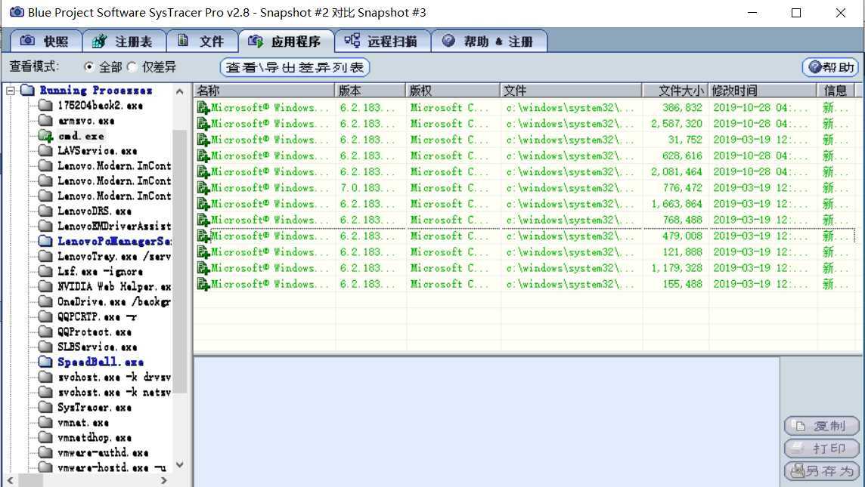The image size is (865, 487).
Task: Select QQPCRTP.exe -r tree item
Action: tap(97, 317)
